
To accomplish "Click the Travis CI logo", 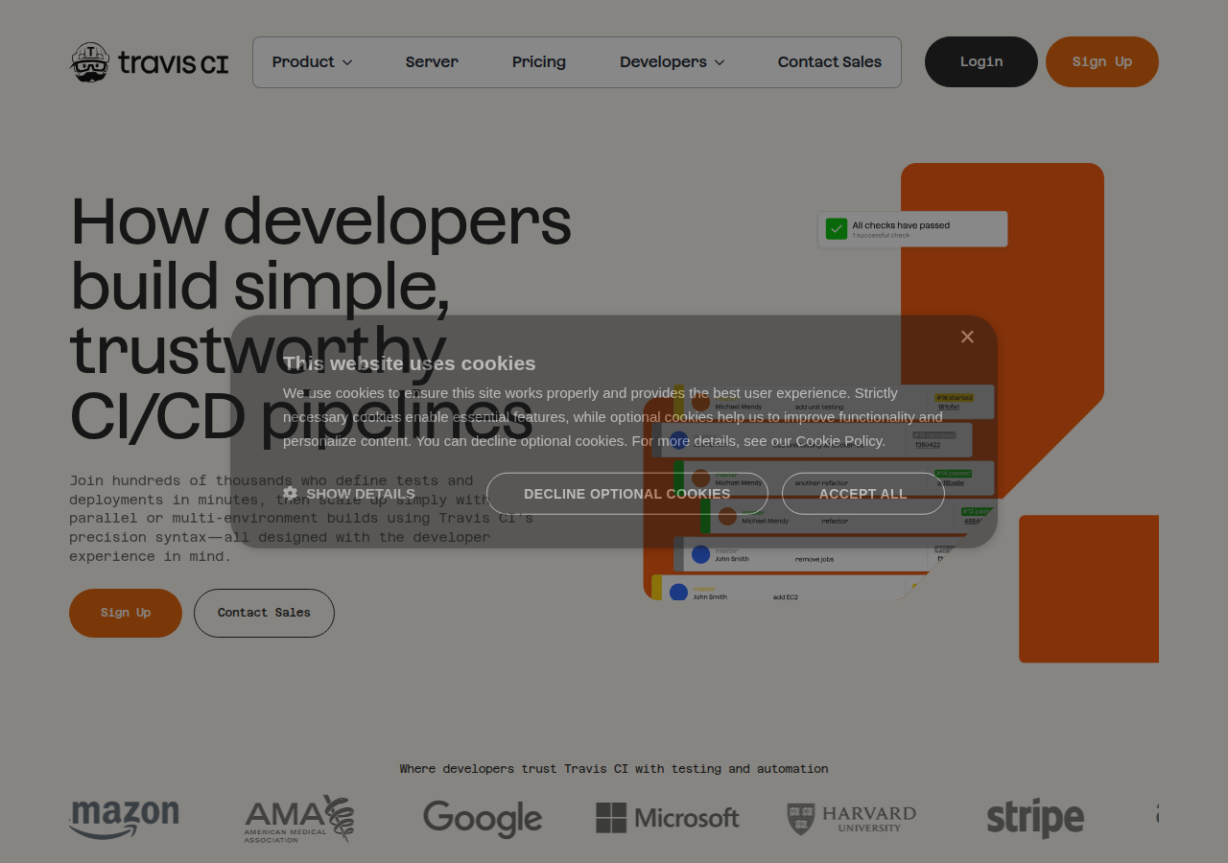I will pyautogui.click(x=149, y=62).
